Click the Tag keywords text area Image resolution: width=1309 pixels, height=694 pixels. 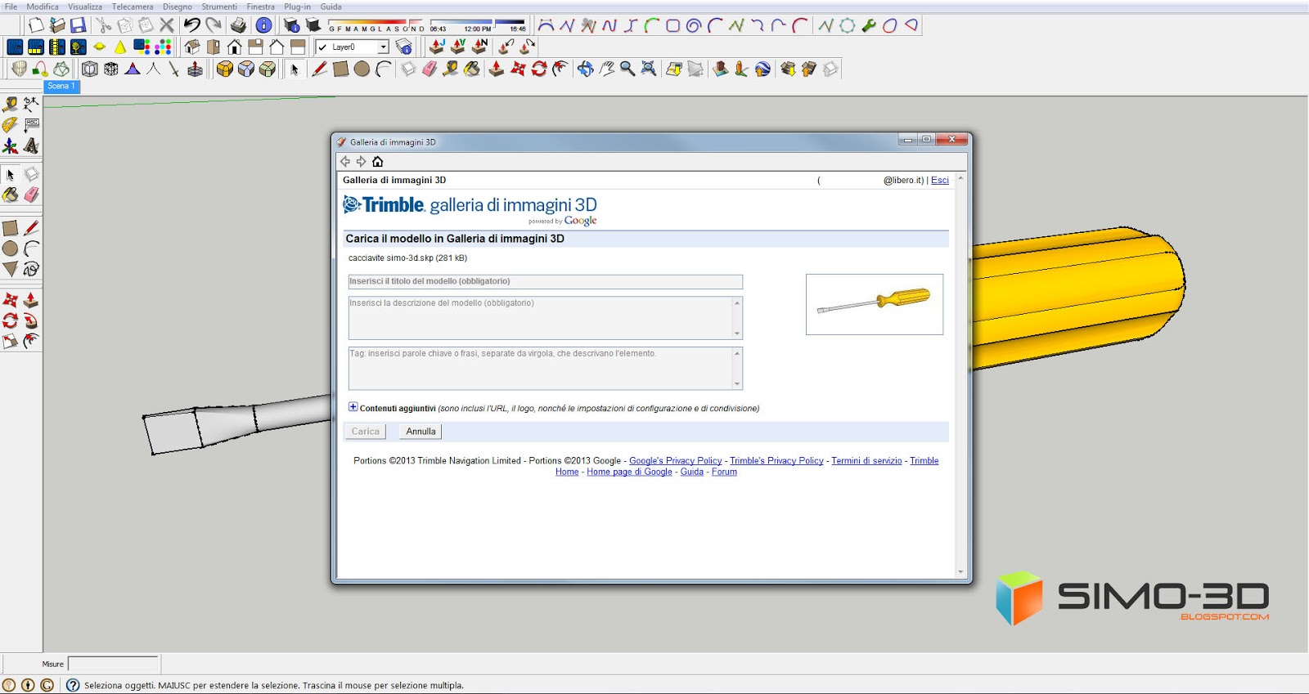click(x=546, y=368)
